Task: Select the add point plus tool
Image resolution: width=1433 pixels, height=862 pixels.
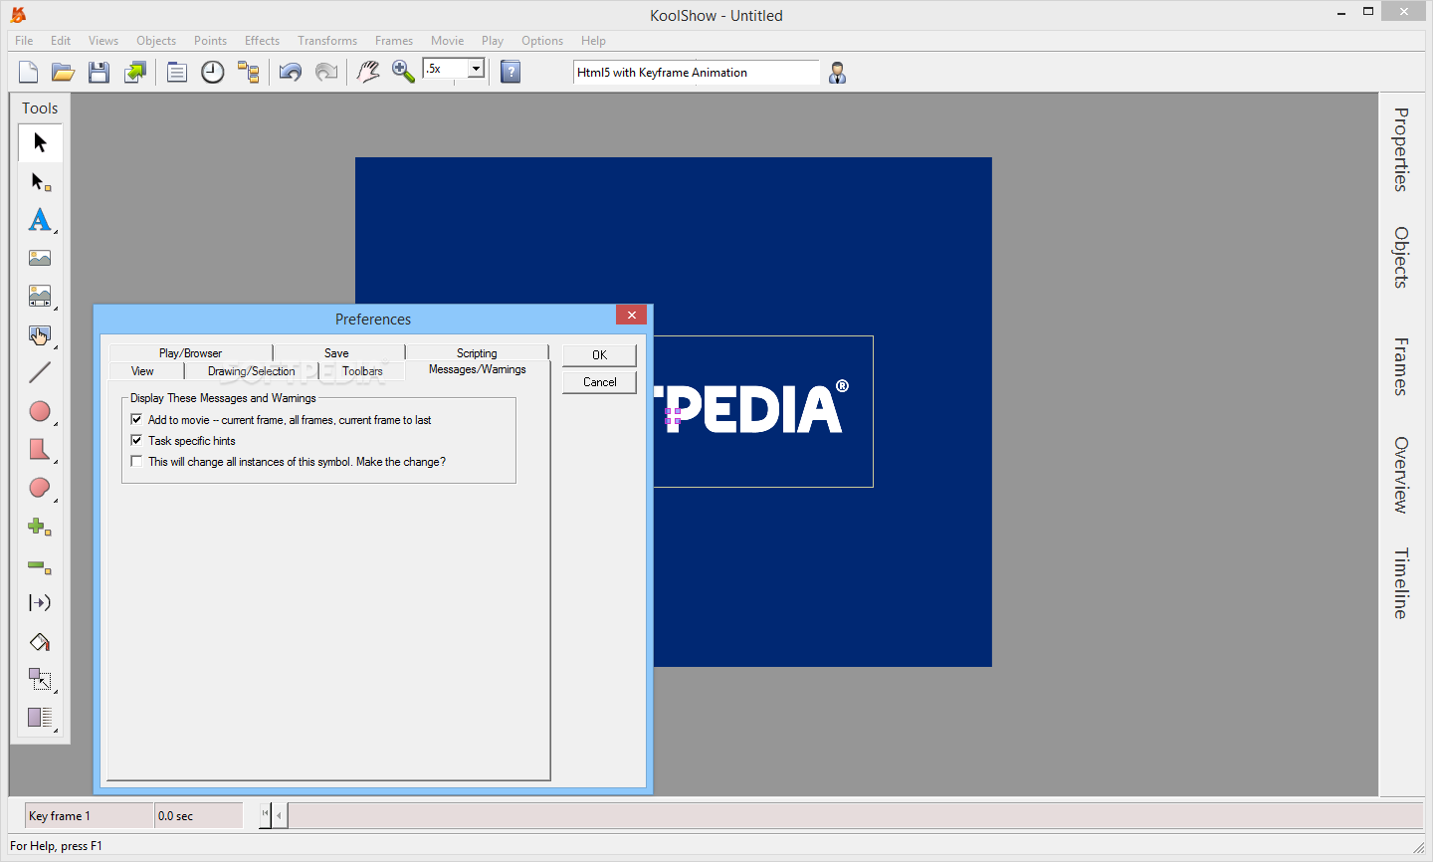Action: [x=40, y=527]
